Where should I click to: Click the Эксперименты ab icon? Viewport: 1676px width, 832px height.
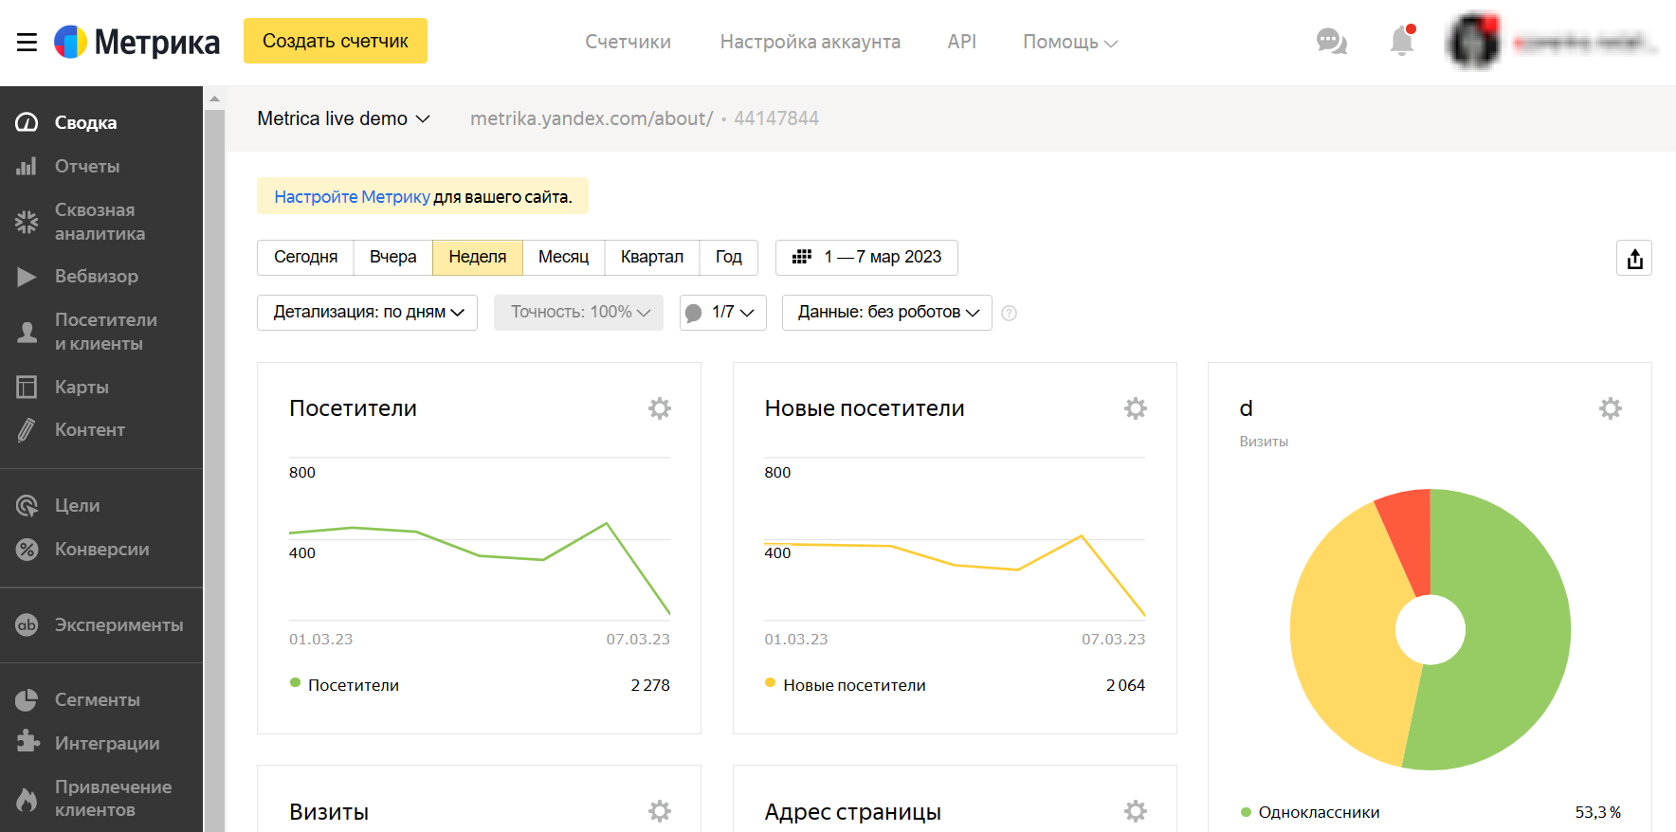(27, 625)
